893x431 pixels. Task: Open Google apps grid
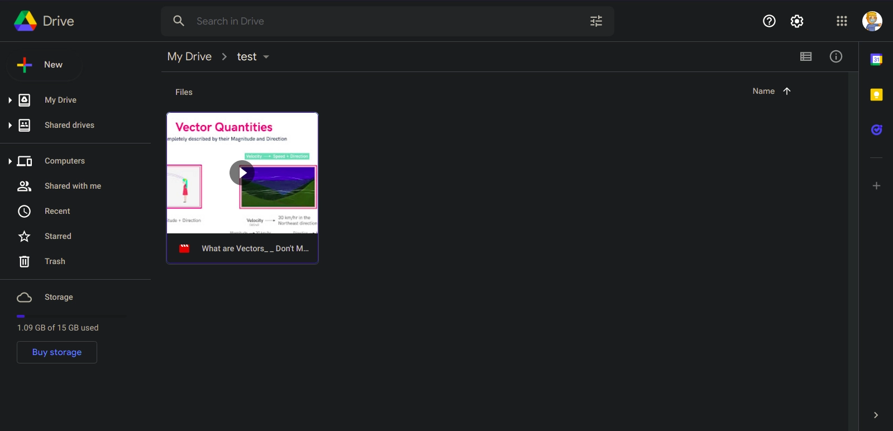842,21
